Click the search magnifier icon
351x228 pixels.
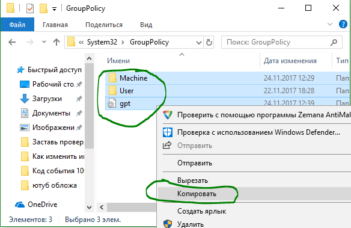334,42
